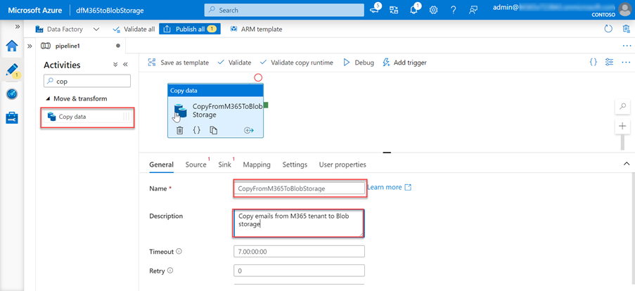Click the Retry info icon

[170, 271]
